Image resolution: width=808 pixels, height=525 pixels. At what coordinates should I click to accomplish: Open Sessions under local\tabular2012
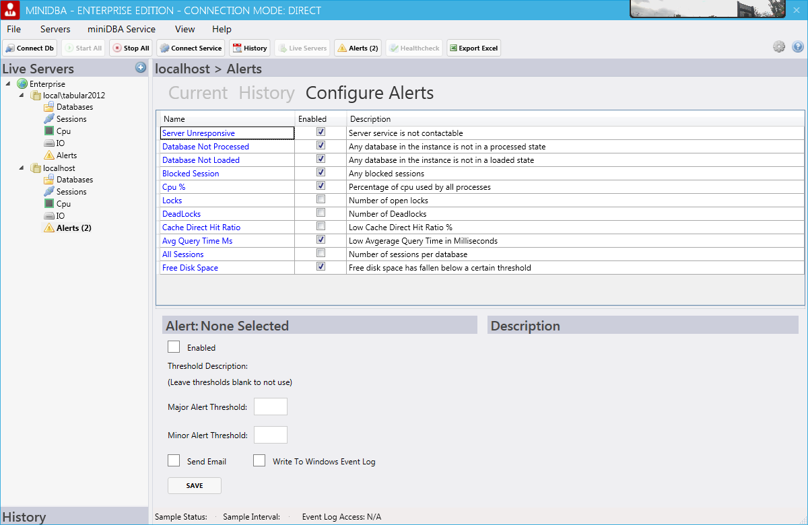65,119
